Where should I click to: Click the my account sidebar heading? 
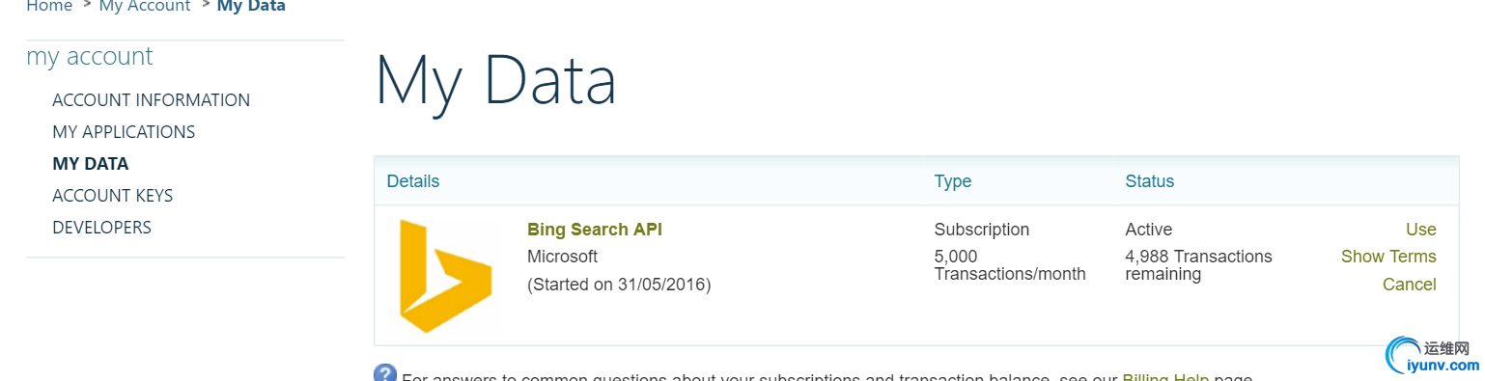90,57
